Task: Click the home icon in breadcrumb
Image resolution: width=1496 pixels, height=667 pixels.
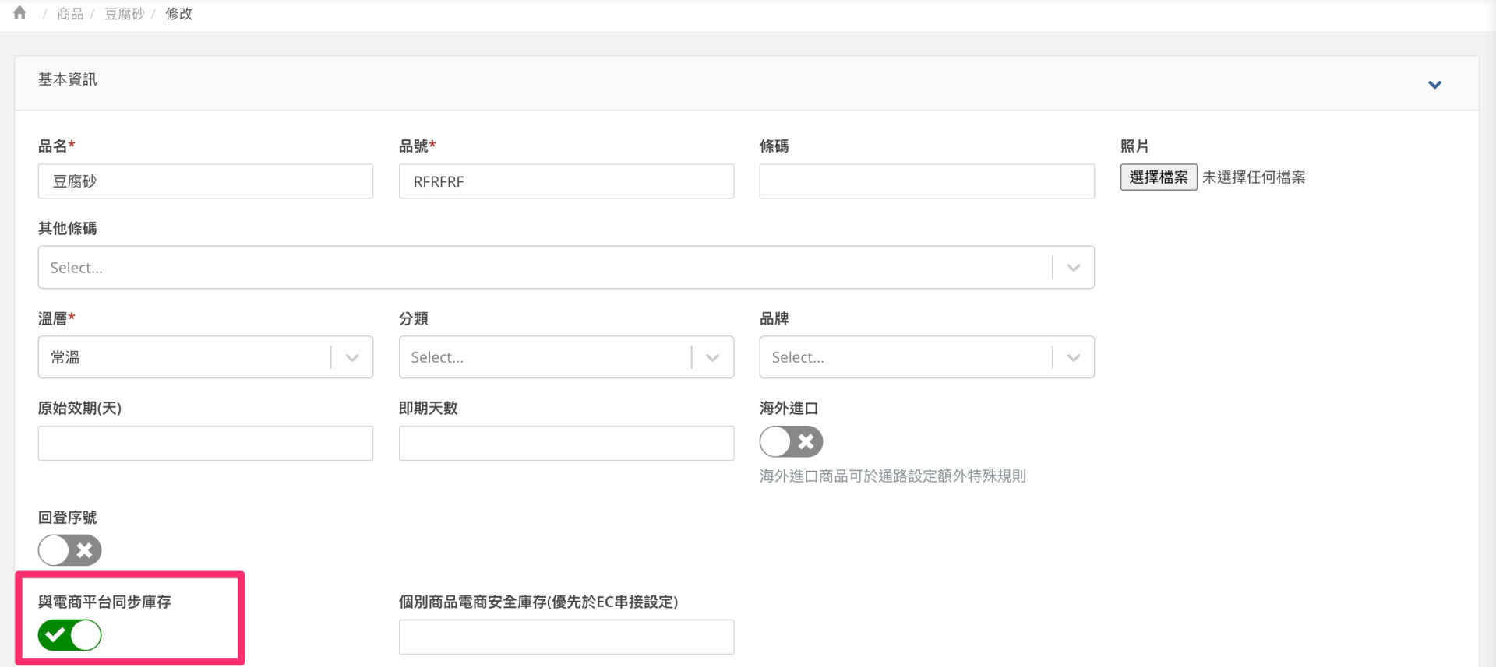Action: 20,13
